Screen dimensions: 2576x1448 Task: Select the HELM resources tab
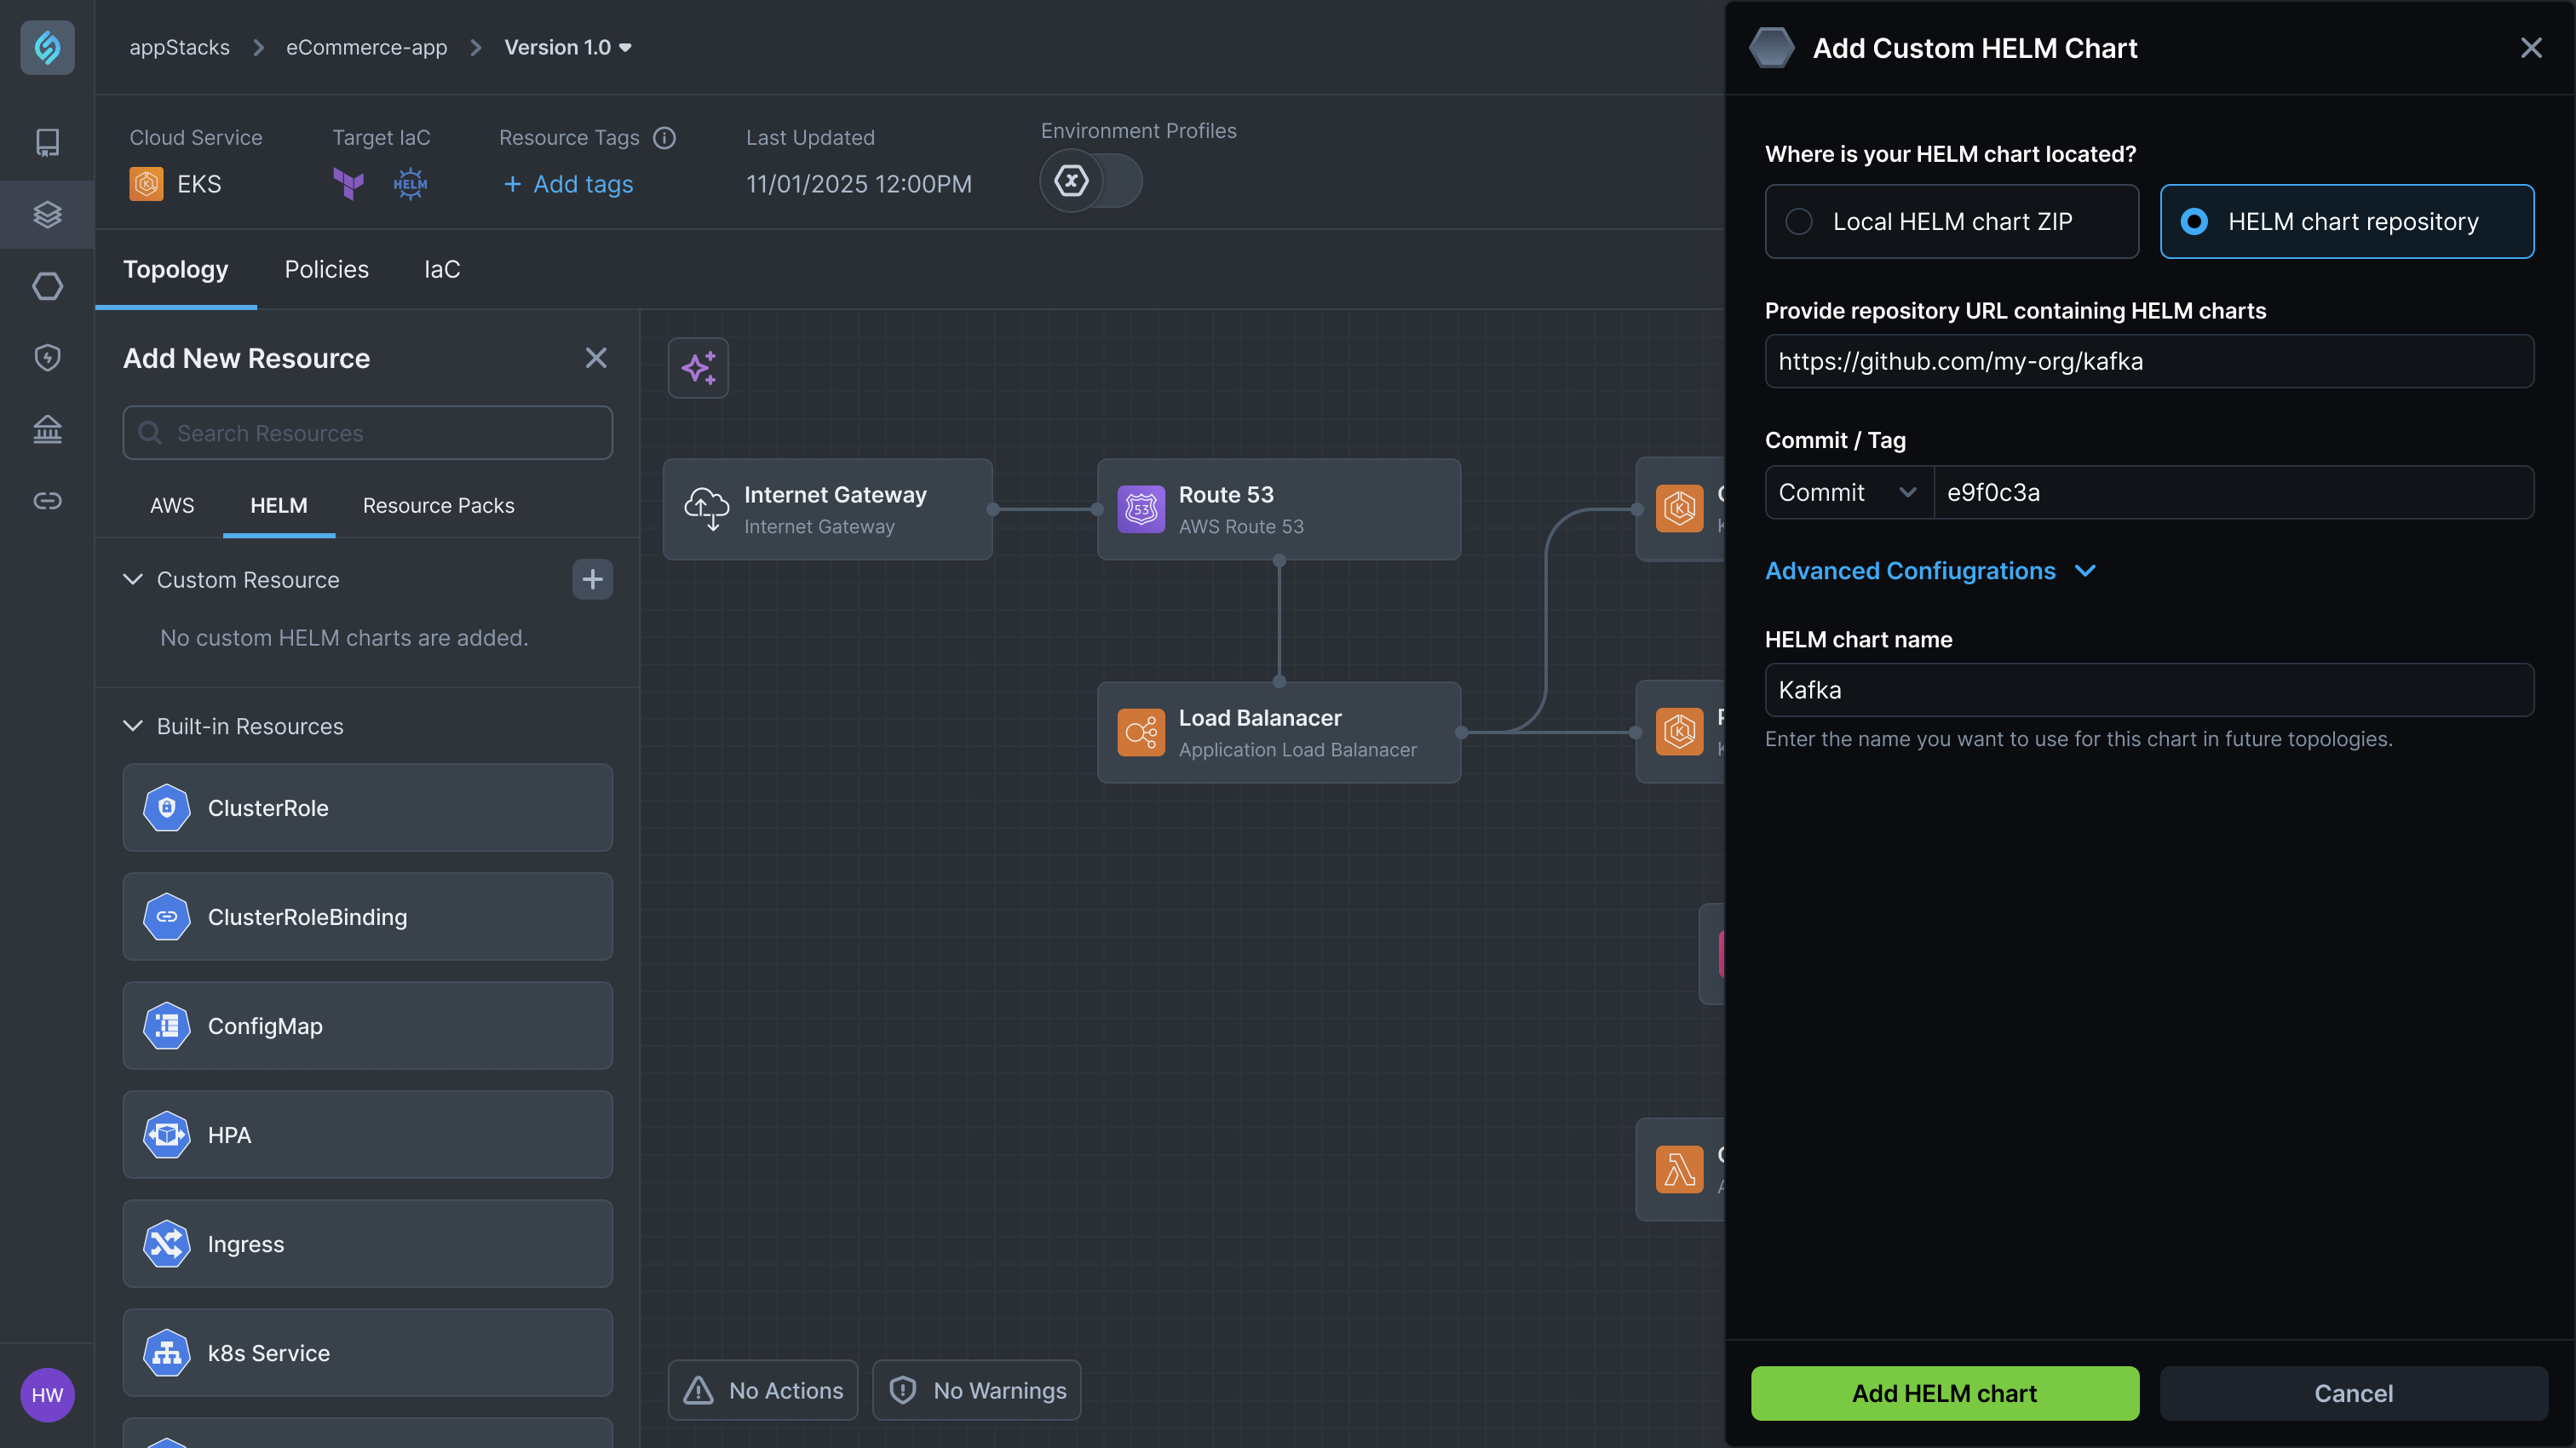pyautogui.click(x=279, y=505)
